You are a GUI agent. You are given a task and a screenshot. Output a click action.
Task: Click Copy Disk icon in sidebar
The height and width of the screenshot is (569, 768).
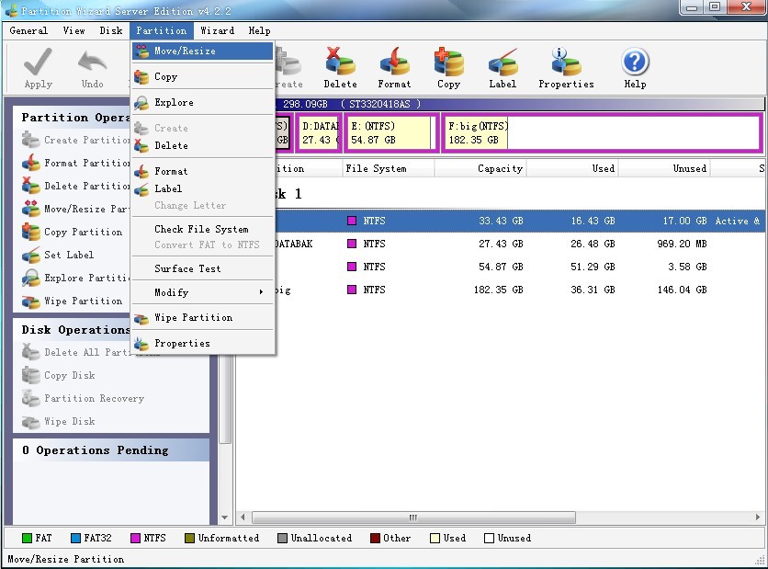(31, 375)
